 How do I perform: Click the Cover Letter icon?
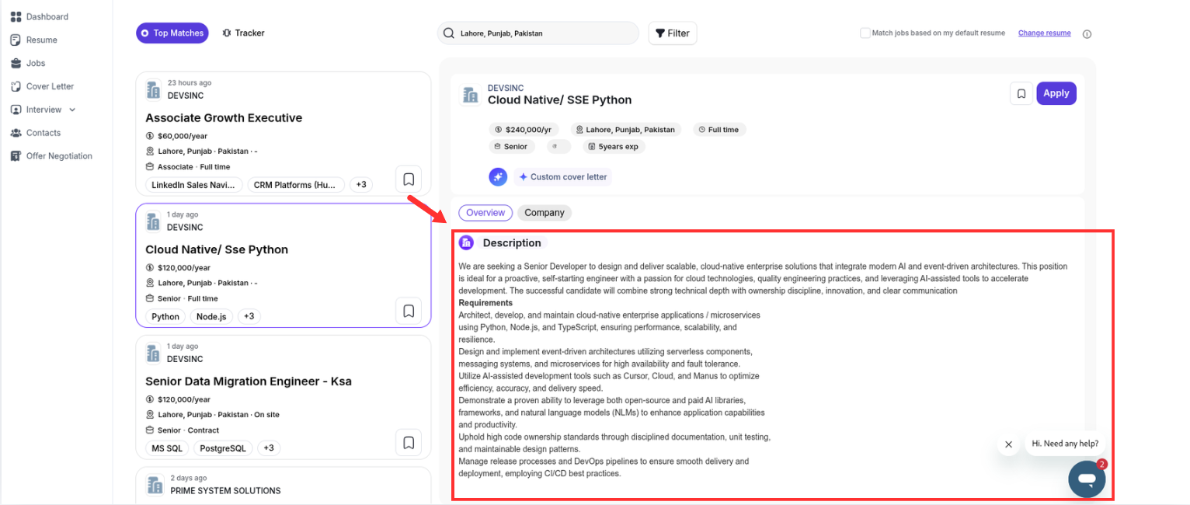(x=16, y=86)
